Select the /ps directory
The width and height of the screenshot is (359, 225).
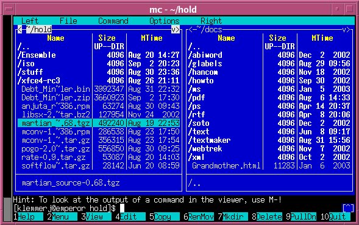[x=269, y=106]
